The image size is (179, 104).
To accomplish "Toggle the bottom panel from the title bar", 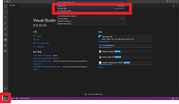I will [x=173, y=1].
